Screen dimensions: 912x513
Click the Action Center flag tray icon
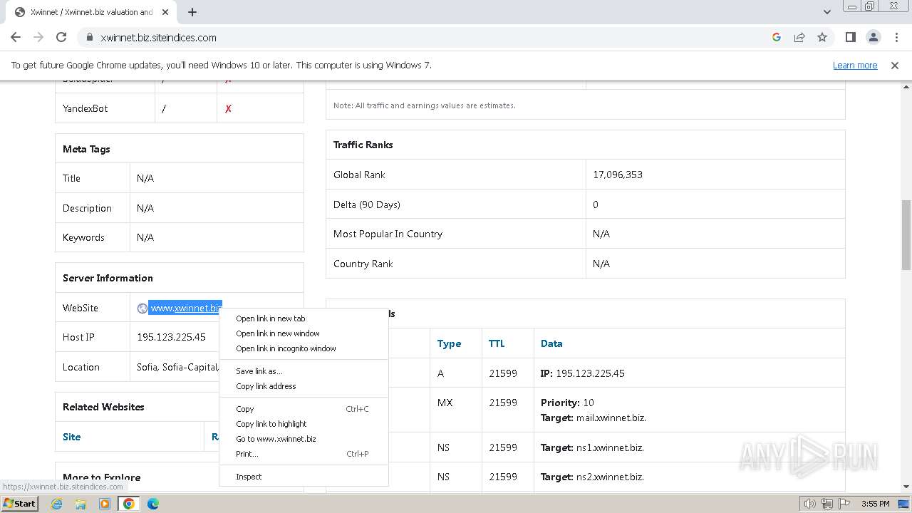(x=844, y=504)
